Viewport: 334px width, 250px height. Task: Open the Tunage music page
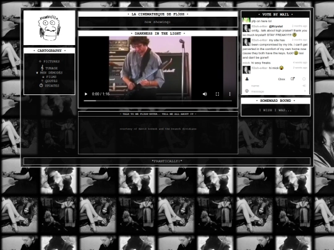point(51,69)
